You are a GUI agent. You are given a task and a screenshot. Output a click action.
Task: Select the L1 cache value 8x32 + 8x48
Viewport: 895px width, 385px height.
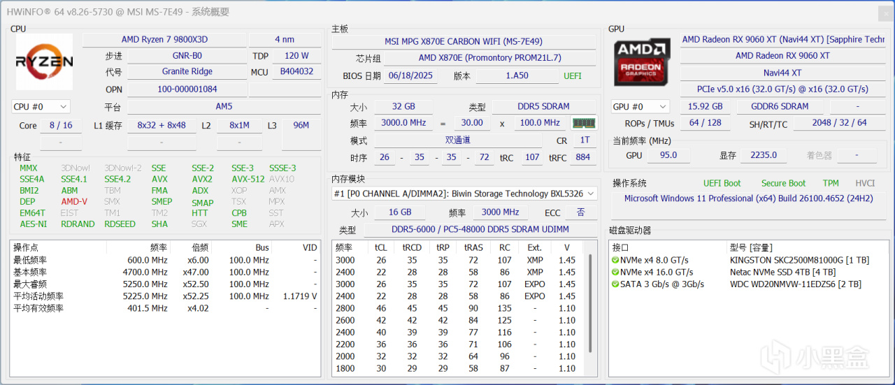coord(162,125)
